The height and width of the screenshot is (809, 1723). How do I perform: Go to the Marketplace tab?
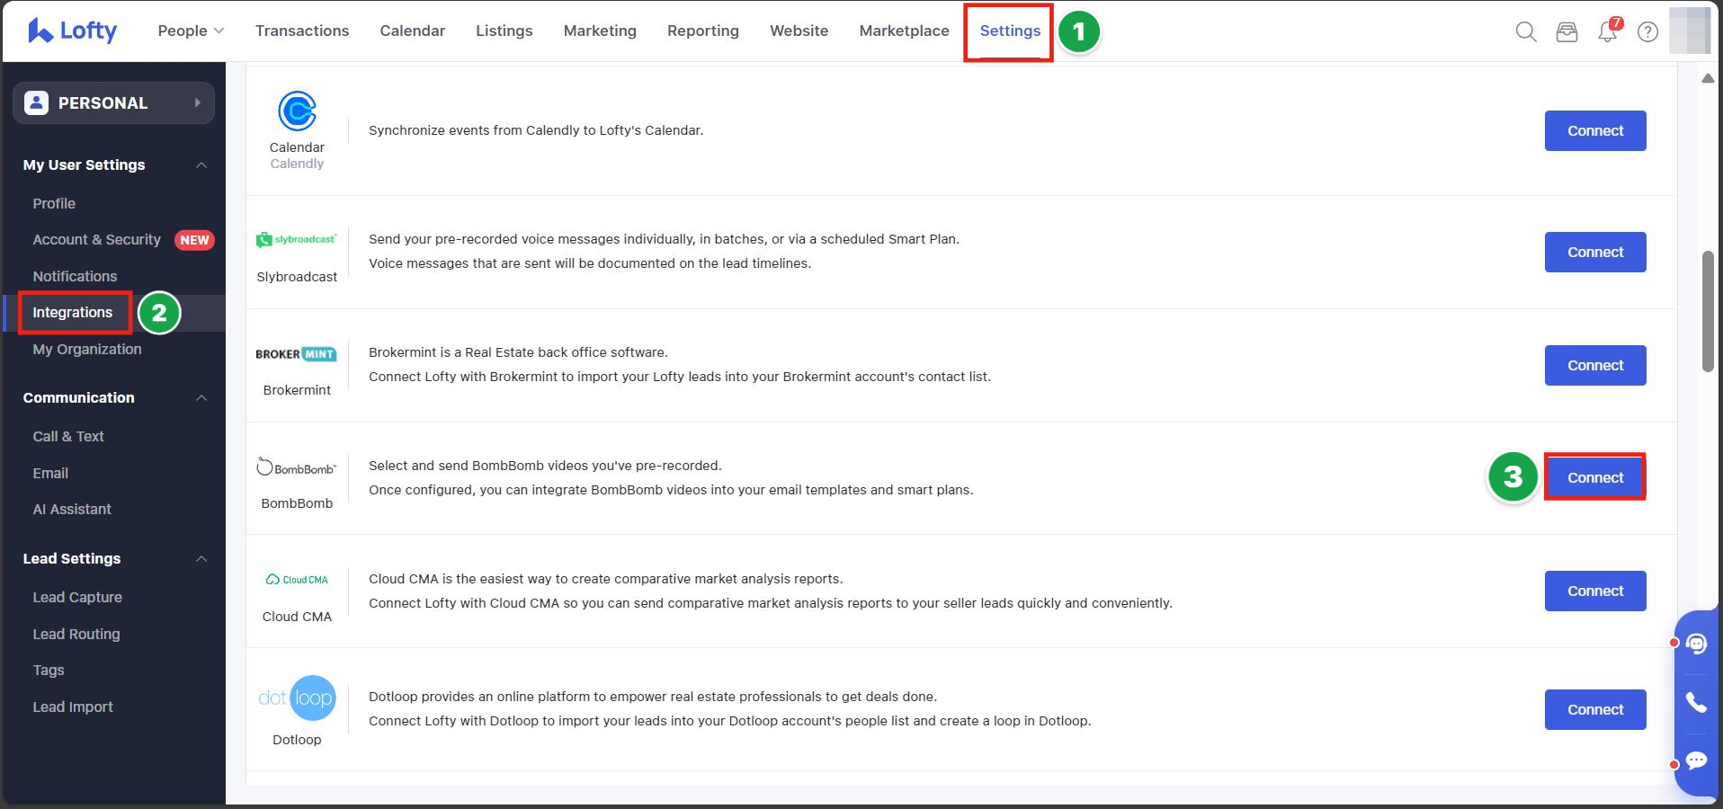click(x=904, y=31)
